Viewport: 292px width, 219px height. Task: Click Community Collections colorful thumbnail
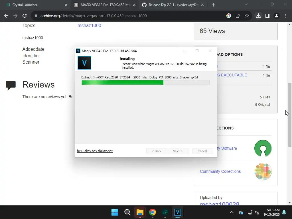263,171
